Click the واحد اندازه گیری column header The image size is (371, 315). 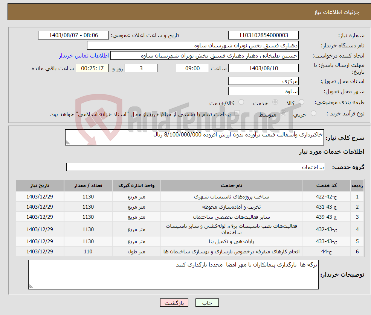click(136, 186)
